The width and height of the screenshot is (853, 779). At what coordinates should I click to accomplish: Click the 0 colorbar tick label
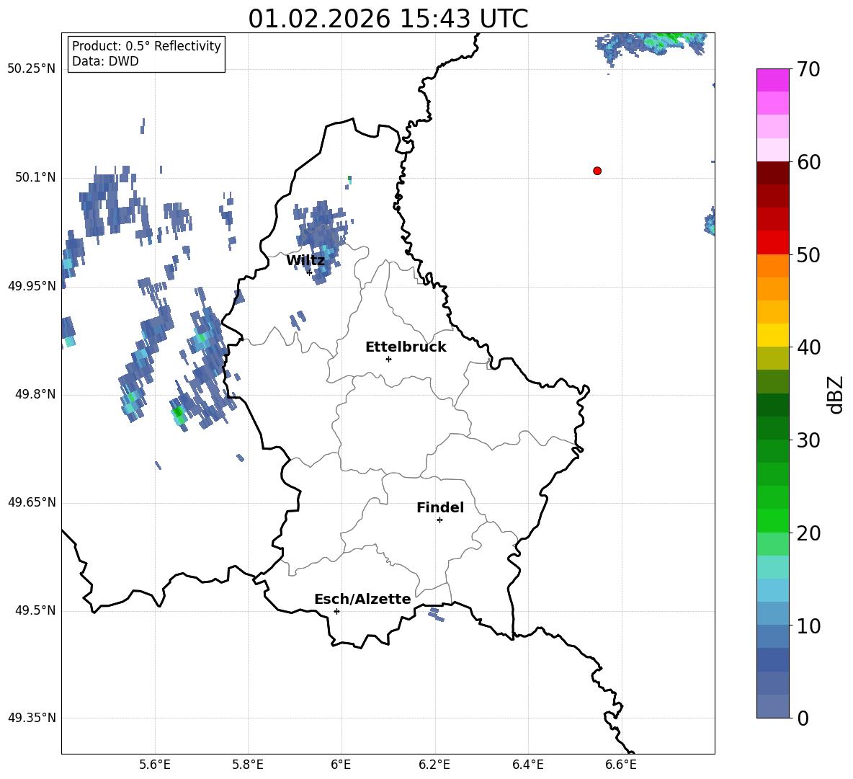(803, 718)
